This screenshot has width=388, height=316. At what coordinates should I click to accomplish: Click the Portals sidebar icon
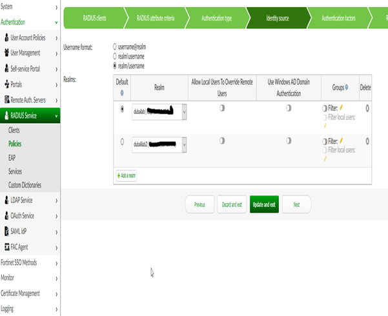point(6,84)
